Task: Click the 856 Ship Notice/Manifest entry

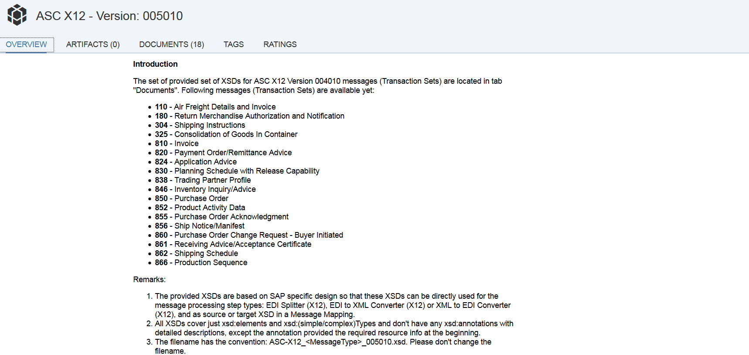Action: [200, 226]
